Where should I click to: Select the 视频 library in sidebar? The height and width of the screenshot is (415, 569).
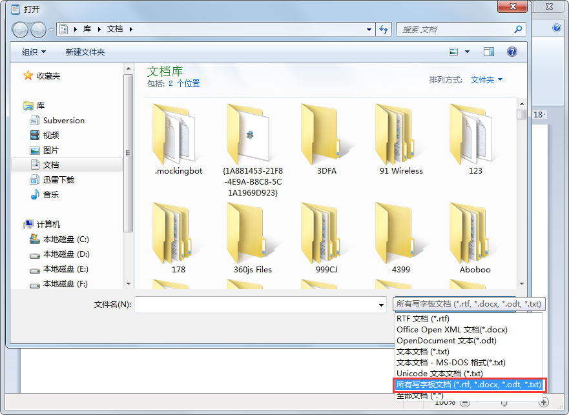pyautogui.click(x=50, y=135)
